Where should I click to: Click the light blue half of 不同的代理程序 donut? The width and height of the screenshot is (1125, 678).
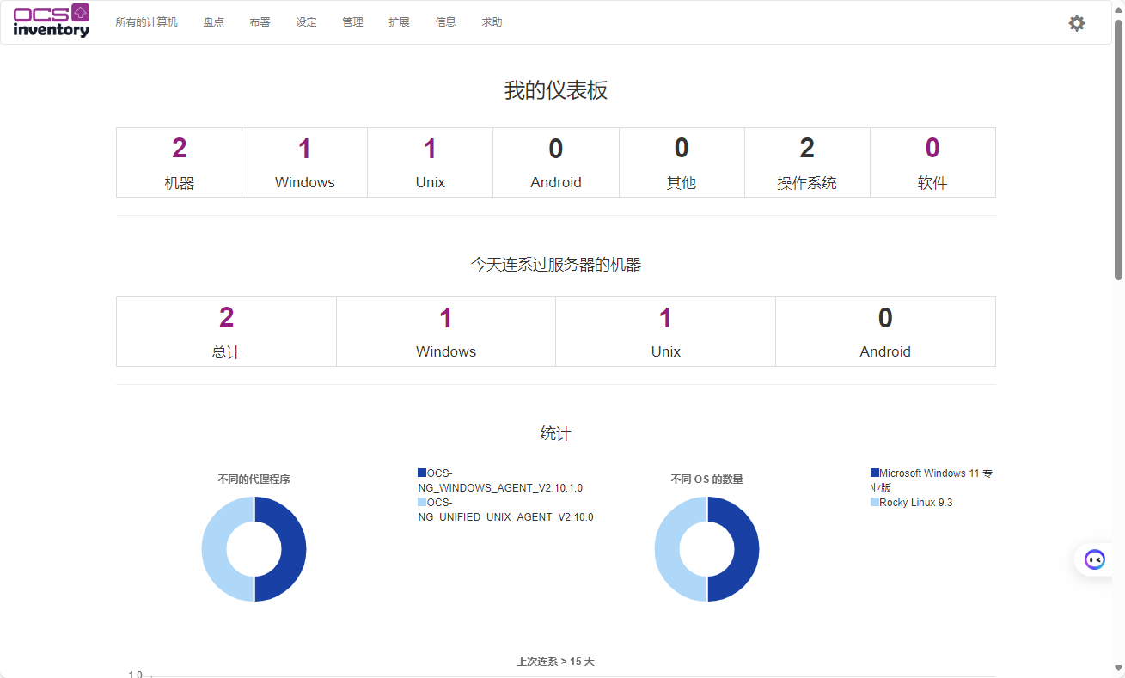click(x=215, y=549)
